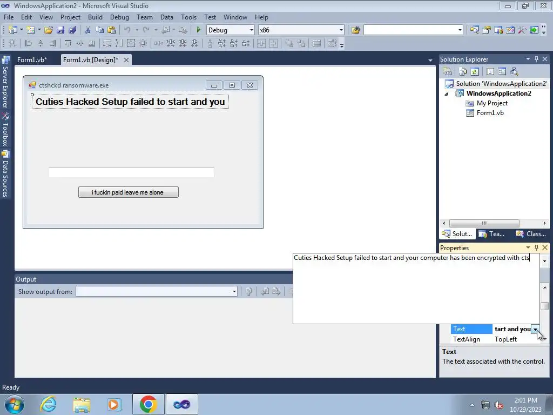Click the Text property dropdown arrow

pyautogui.click(x=535, y=329)
